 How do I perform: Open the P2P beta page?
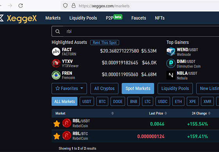[x=114, y=17]
